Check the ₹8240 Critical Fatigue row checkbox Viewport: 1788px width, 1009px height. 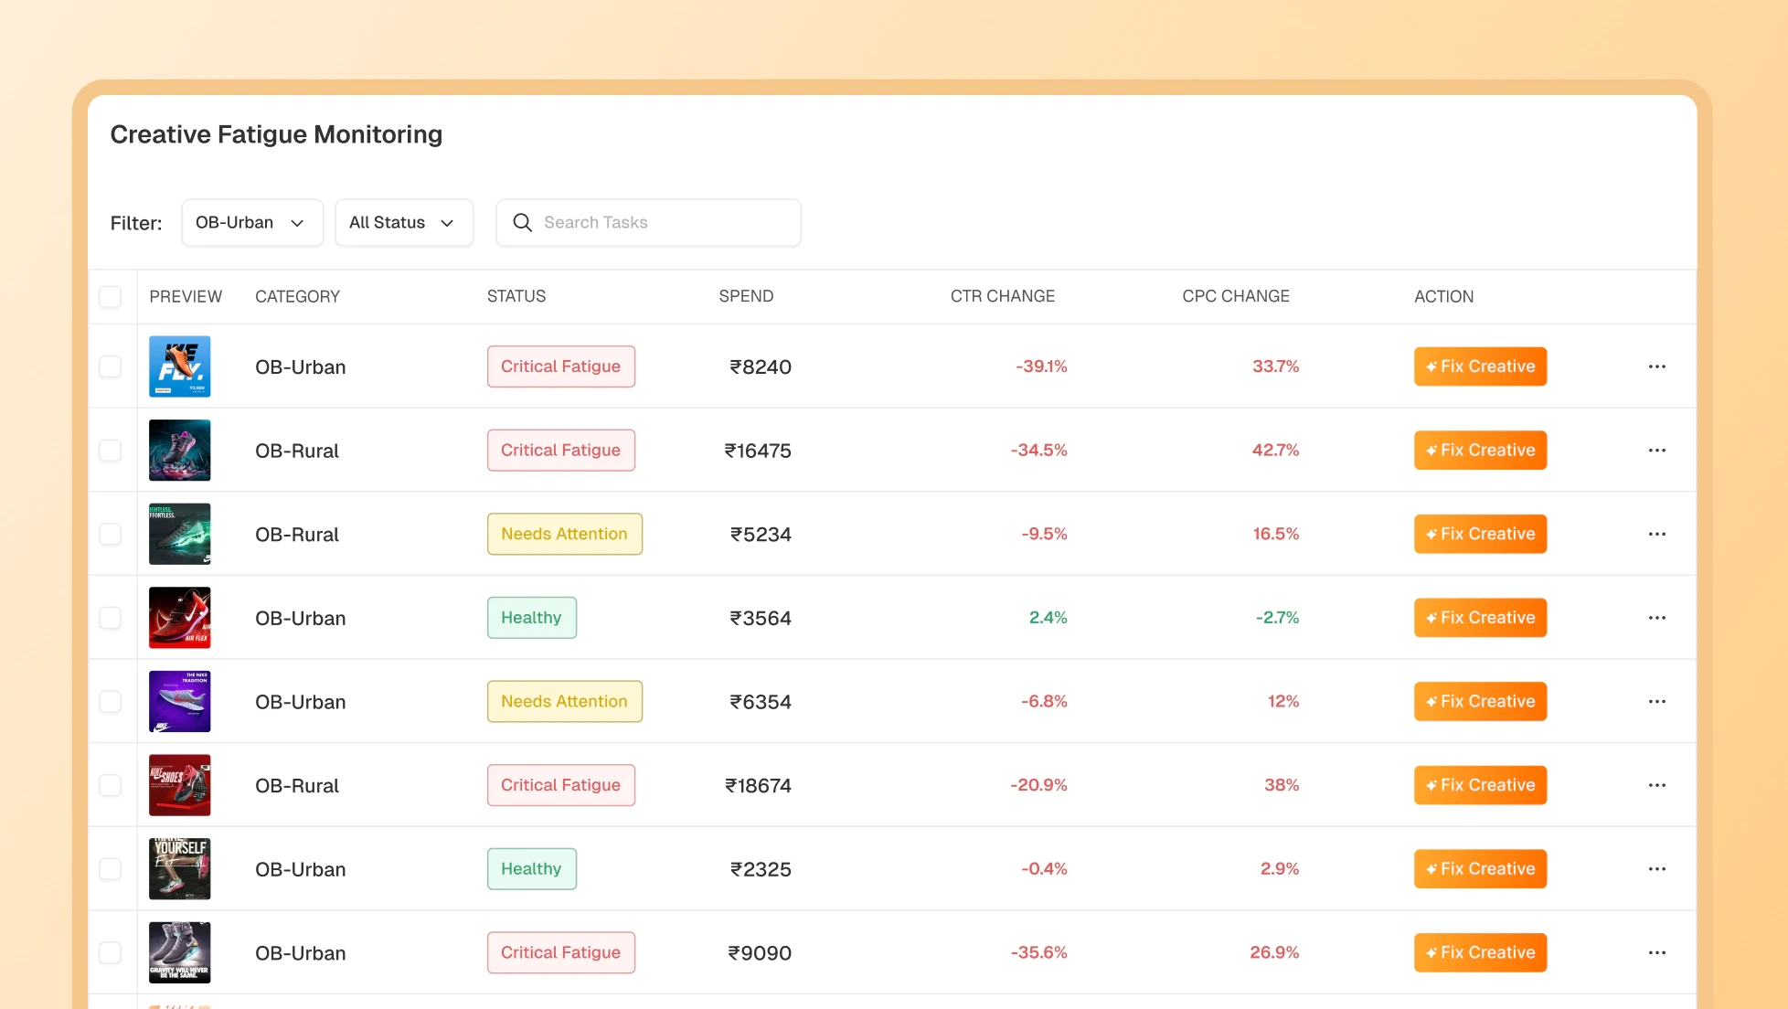pyautogui.click(x=111, y=366)
